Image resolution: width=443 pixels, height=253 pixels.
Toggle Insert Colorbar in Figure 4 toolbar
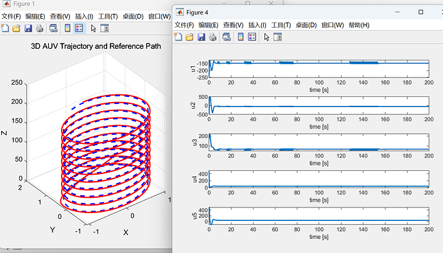[x=241, y=37]
